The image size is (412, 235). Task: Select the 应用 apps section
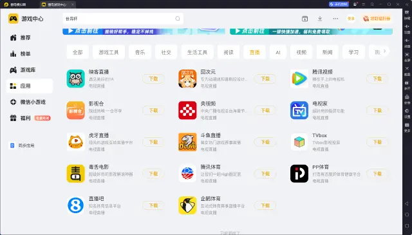point(30,86)
